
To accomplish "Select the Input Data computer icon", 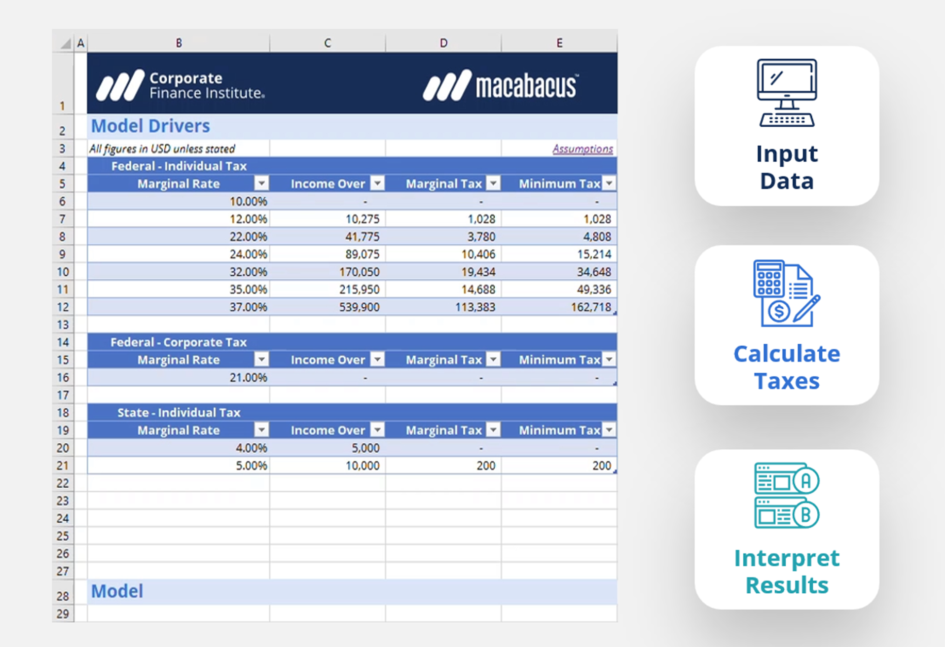I will (785, 93).
